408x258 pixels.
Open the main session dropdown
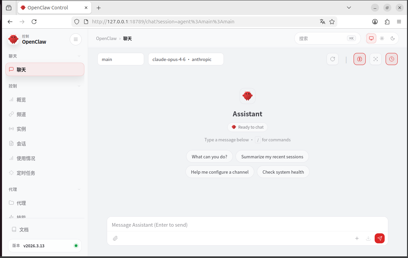tap(120, 59)
